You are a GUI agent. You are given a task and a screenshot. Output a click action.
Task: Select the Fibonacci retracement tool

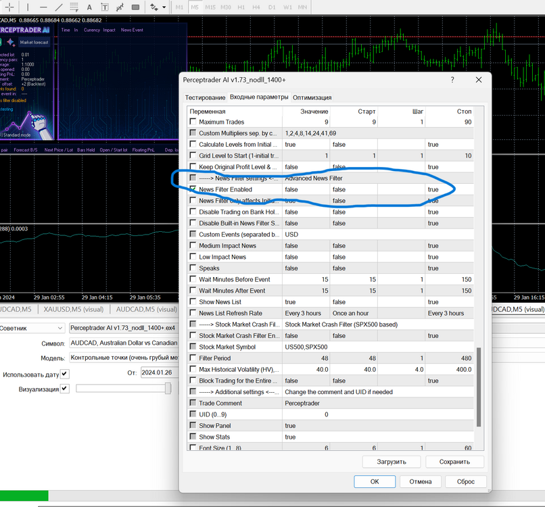[x=74, y=7]
